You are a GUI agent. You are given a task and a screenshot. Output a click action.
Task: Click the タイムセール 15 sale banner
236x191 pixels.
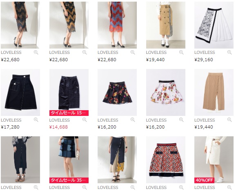point(69,113)
